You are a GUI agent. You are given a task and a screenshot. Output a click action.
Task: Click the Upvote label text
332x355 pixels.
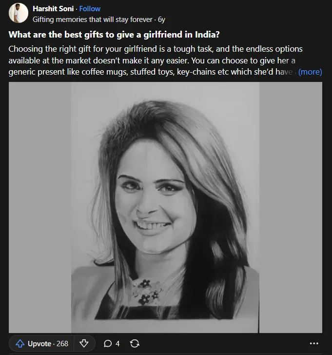(39, 344)
